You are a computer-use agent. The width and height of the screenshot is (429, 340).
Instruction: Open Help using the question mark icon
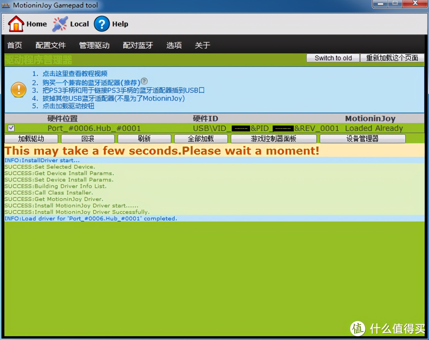(102, 24)
